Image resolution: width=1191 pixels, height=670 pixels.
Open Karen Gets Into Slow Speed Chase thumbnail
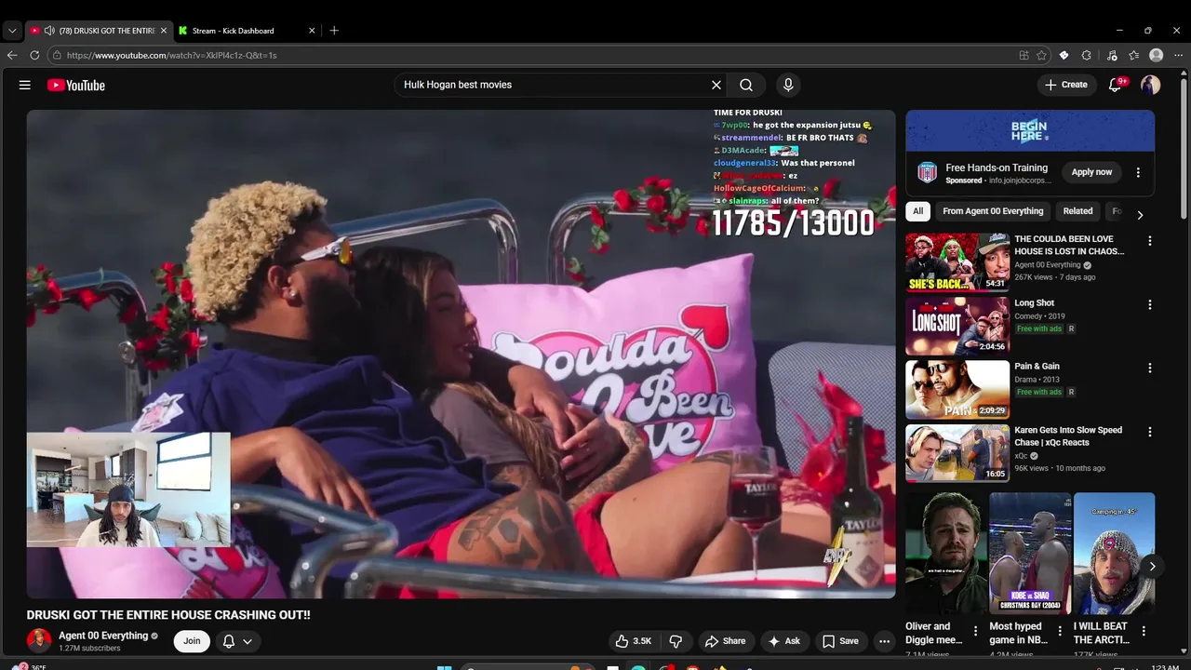pyautogui.click(x=957, y=453)
